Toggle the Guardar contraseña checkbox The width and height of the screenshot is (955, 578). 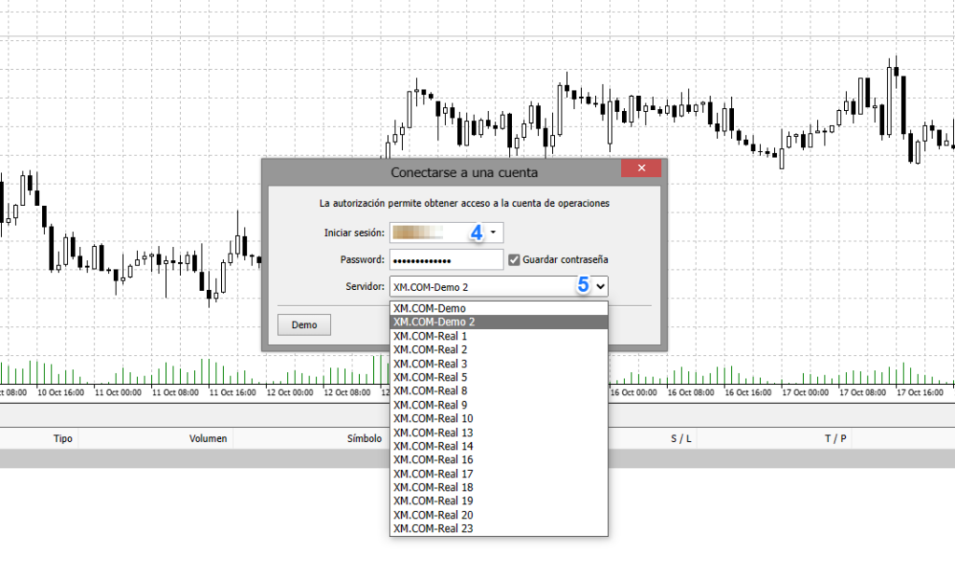514,260
